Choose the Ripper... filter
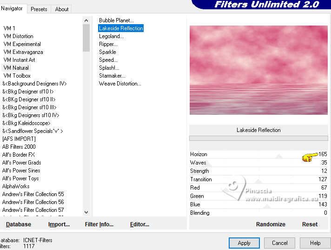331x250 pixels. [x=108, y=44]
